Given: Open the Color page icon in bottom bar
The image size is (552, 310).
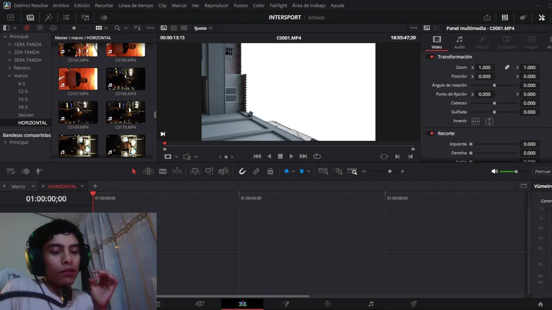Looking at the screenshot, I should pos(328,304).
